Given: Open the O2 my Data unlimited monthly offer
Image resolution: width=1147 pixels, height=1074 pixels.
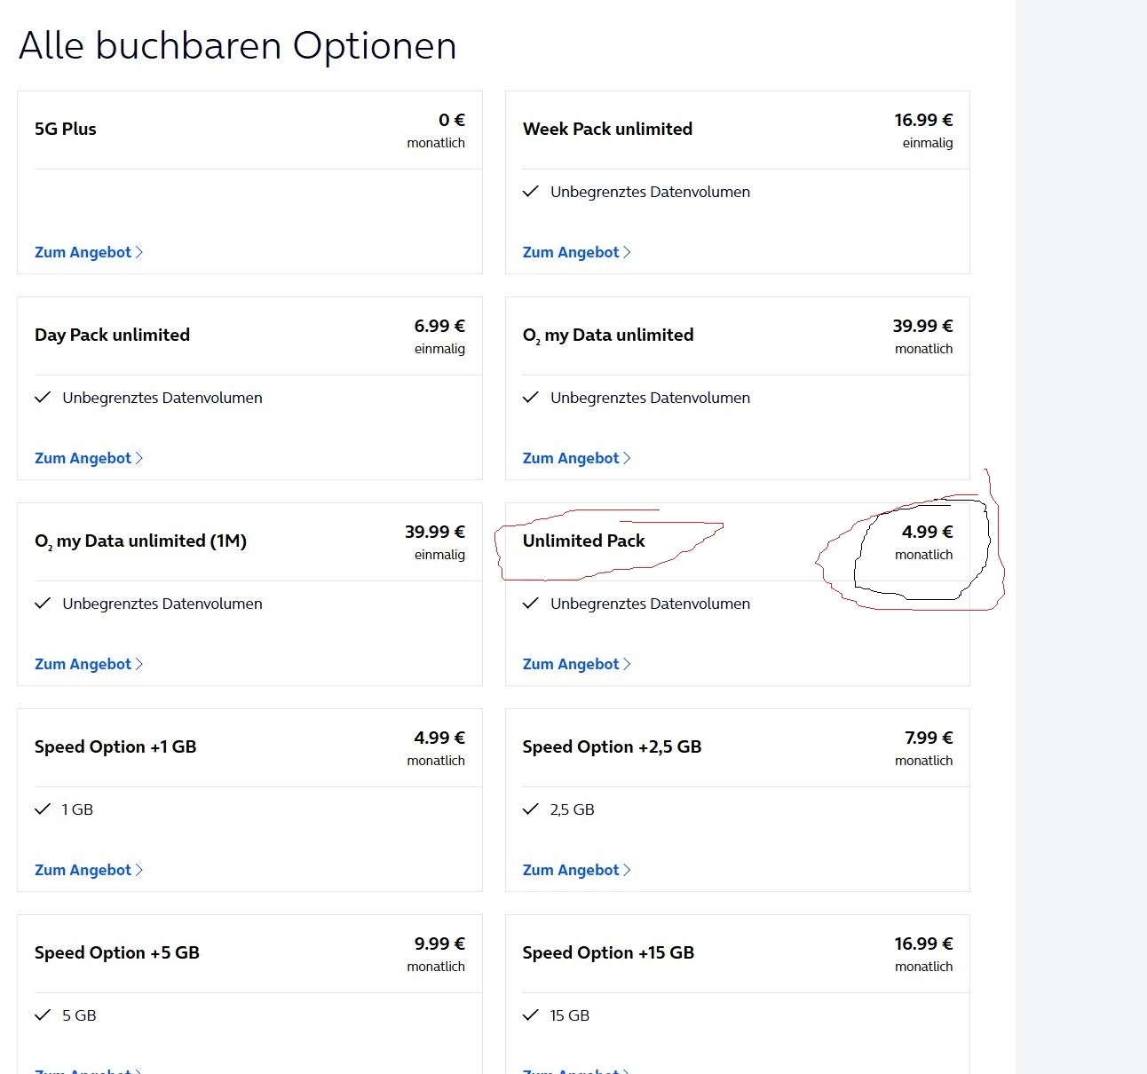Looking at the screenshot, I should 571,458.
